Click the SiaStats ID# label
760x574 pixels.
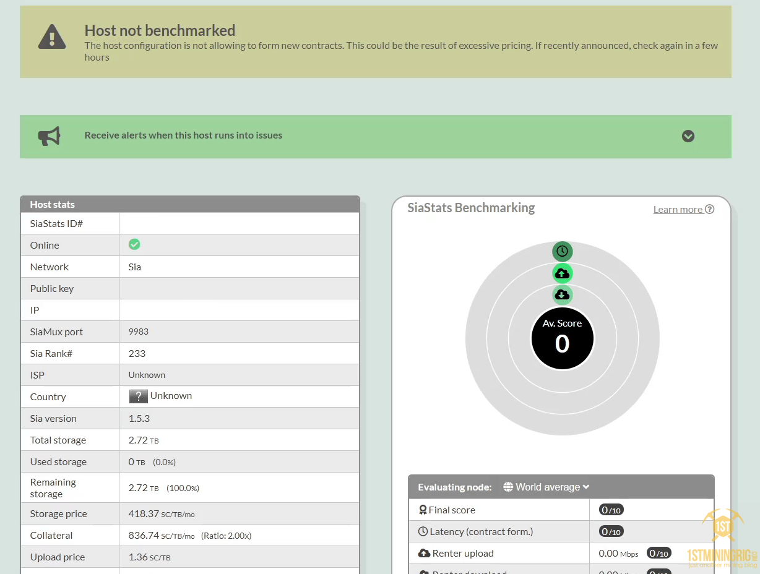pyautogui.click(x=56, y=223)
